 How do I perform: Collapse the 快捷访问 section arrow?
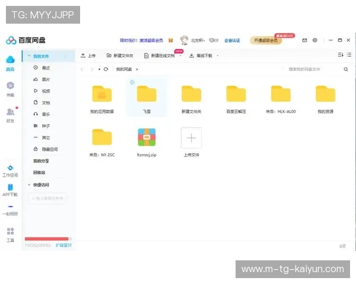(29, 185)
